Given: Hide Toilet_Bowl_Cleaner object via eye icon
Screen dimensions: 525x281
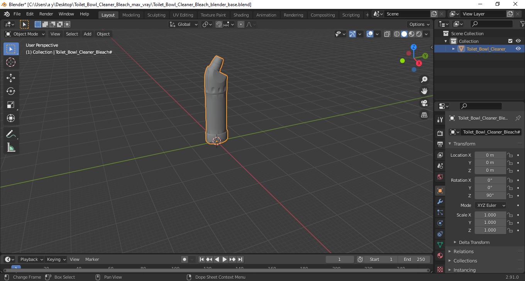Looking at the screenshot, I should tap(518, 49).
